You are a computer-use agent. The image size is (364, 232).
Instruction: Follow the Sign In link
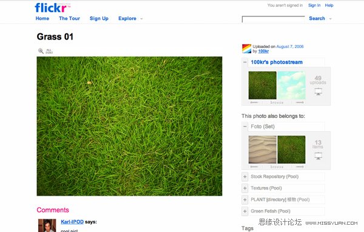314,5
